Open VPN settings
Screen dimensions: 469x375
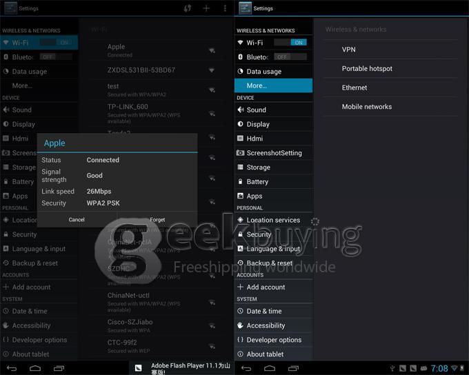point(390,50)
